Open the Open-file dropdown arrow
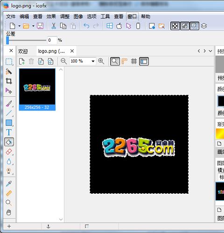 [x=33, y=26]
